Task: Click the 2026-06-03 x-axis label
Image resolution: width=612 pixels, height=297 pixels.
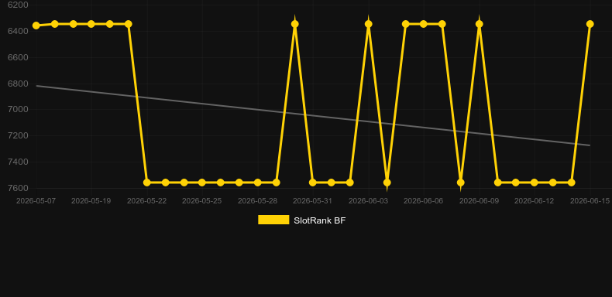Action: point(369,201)
